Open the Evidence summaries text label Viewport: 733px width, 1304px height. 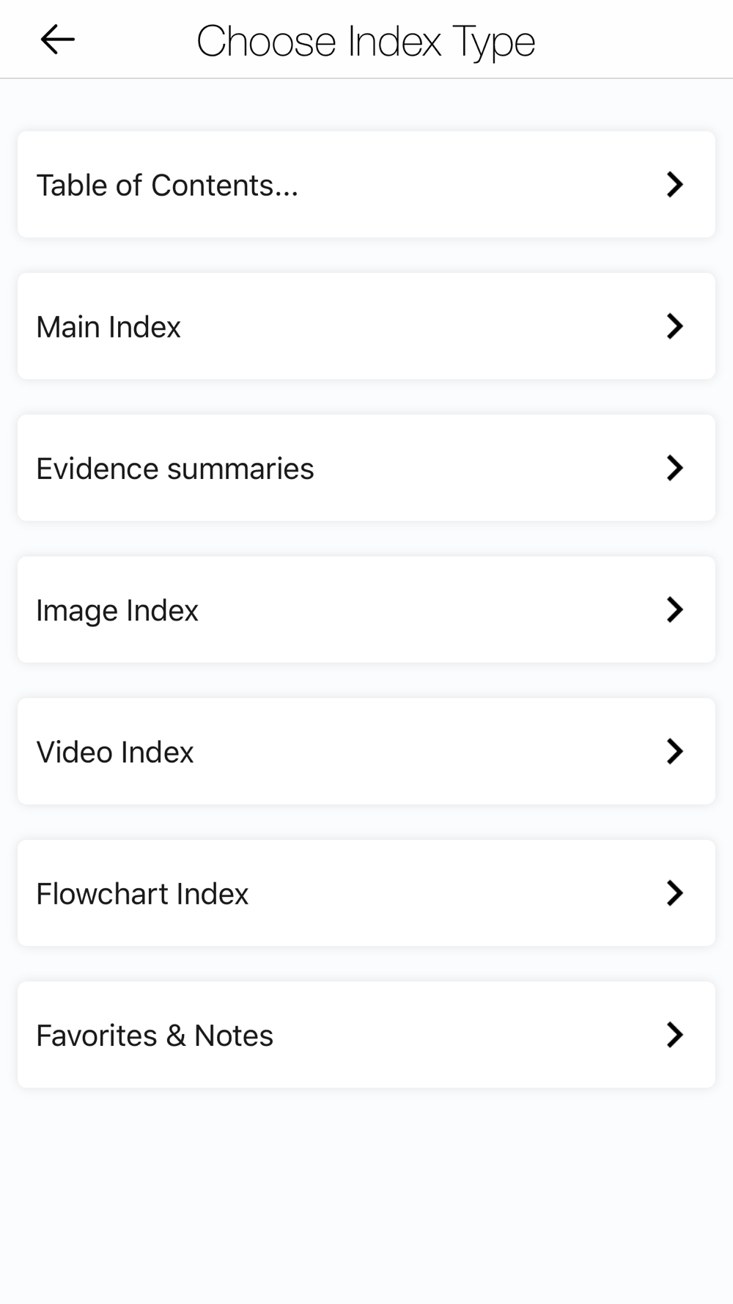[x=175, y=469]
